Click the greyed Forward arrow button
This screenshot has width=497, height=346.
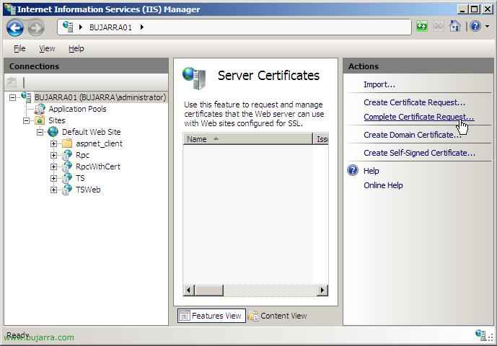[36, 28]
